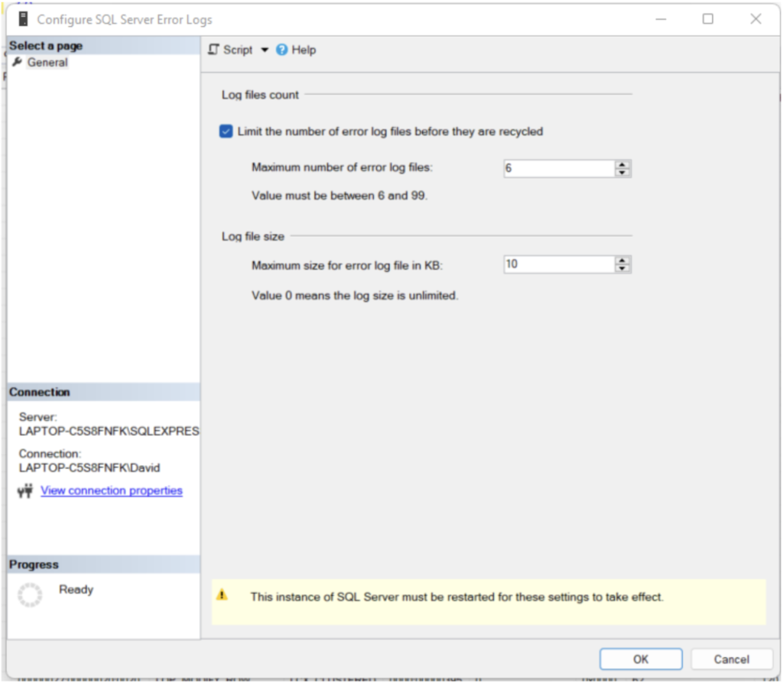The image size is (783, 683).
Task: Decrease maximum number of error log files
Action: click(x=622, y=173)
